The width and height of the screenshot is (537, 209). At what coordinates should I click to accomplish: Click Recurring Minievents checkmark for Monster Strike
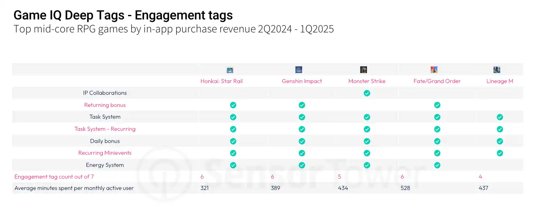coord(367,153)
